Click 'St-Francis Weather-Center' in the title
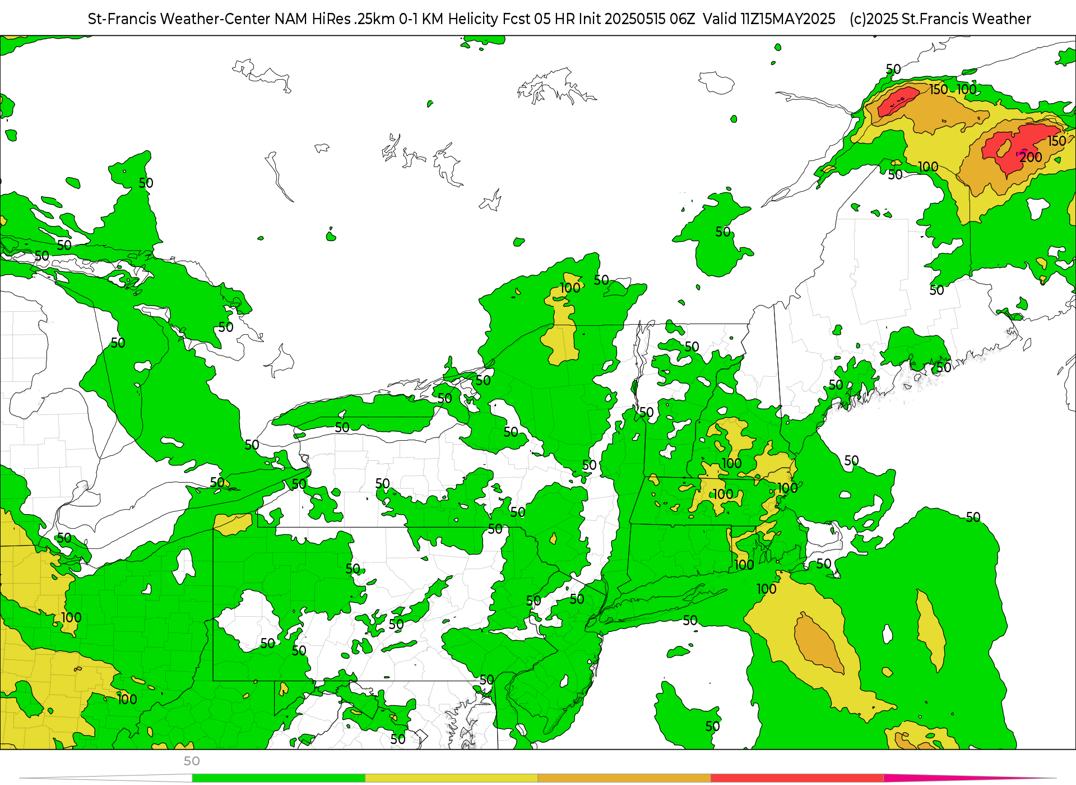This screenshot has width=1076, height=785. 179,19
